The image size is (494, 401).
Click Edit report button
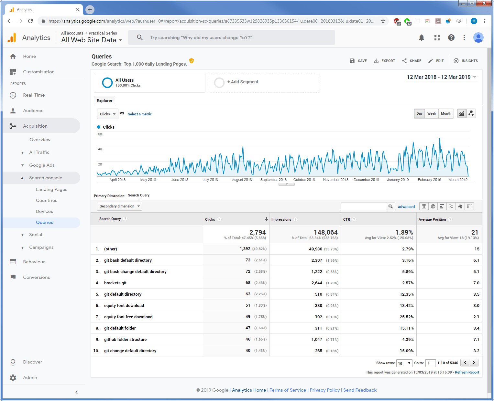pyautogui.click(x=436, y=61)
